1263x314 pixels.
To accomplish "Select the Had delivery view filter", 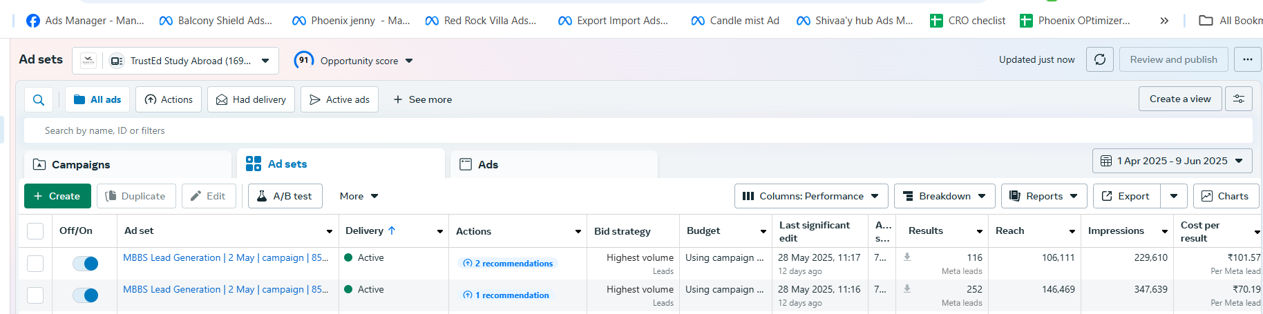I will click(251, 99).
